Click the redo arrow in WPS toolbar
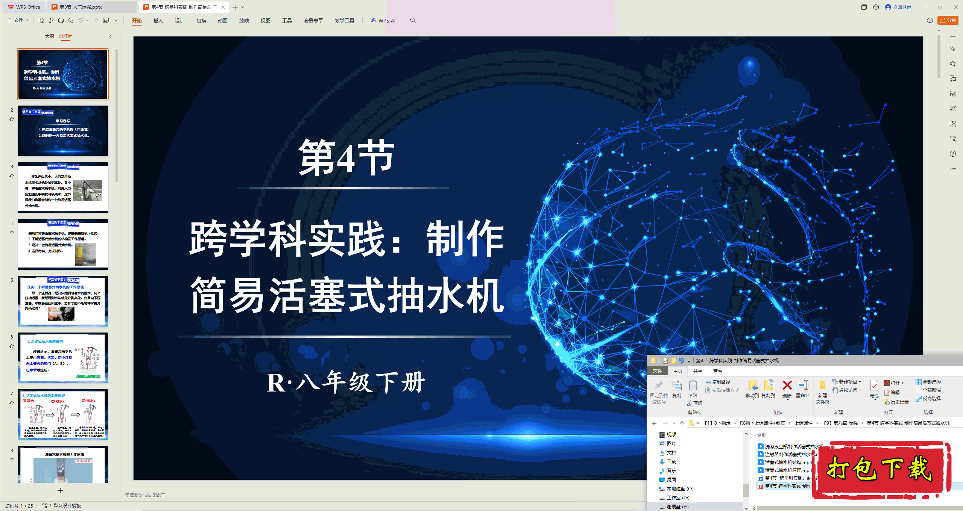This screenshot has width=963, height=511. 96,20
